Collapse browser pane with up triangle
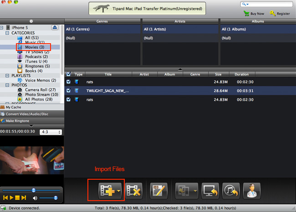Screen dimensions: 296x212 click(x=180, y=70)
